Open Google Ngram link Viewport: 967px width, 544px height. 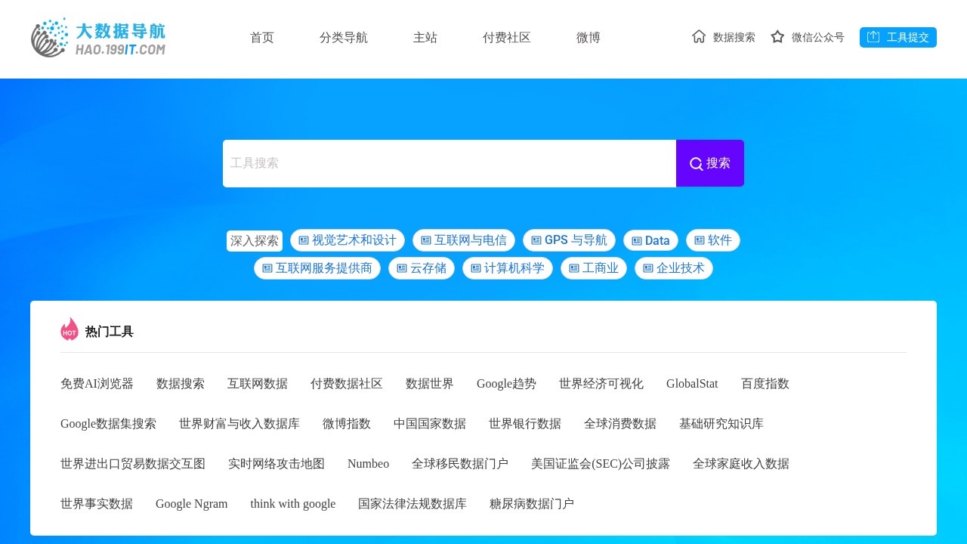[x=191, y=504]
